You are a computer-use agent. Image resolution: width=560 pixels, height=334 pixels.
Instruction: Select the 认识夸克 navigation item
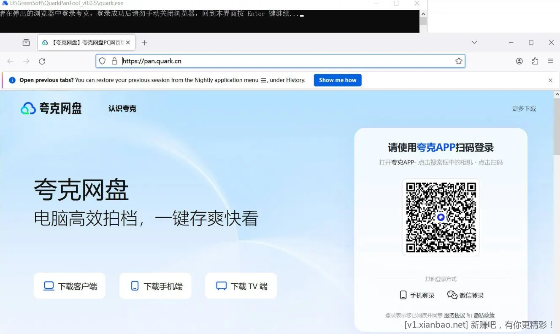pos(122,108)
